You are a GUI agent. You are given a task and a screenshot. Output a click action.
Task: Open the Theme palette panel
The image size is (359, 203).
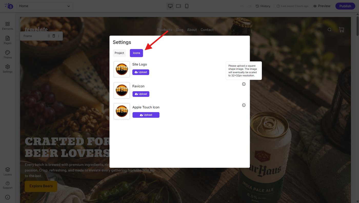point(7,54)
